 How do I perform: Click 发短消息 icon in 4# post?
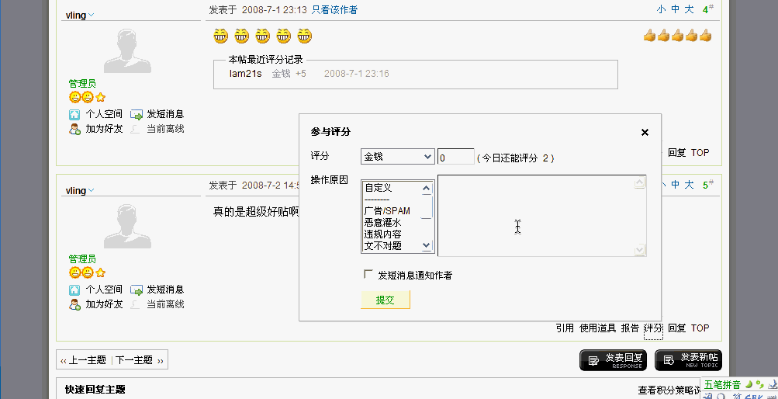137,115
